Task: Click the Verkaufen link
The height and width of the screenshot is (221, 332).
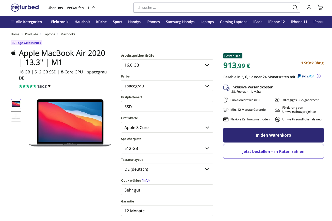Action: pyautogui.click(x=75, y=8)
